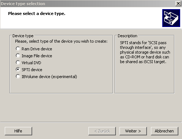The image size is (182, 139).
Task: Click the Device type group label
Action: point(23,36)
